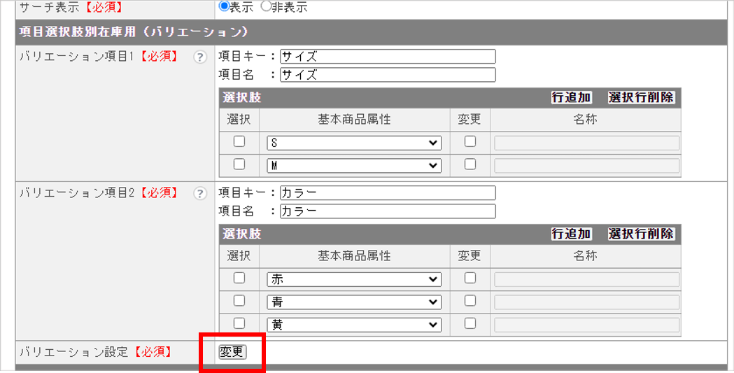Open help icon for バリエーション項目1

(x=200, y=57)
